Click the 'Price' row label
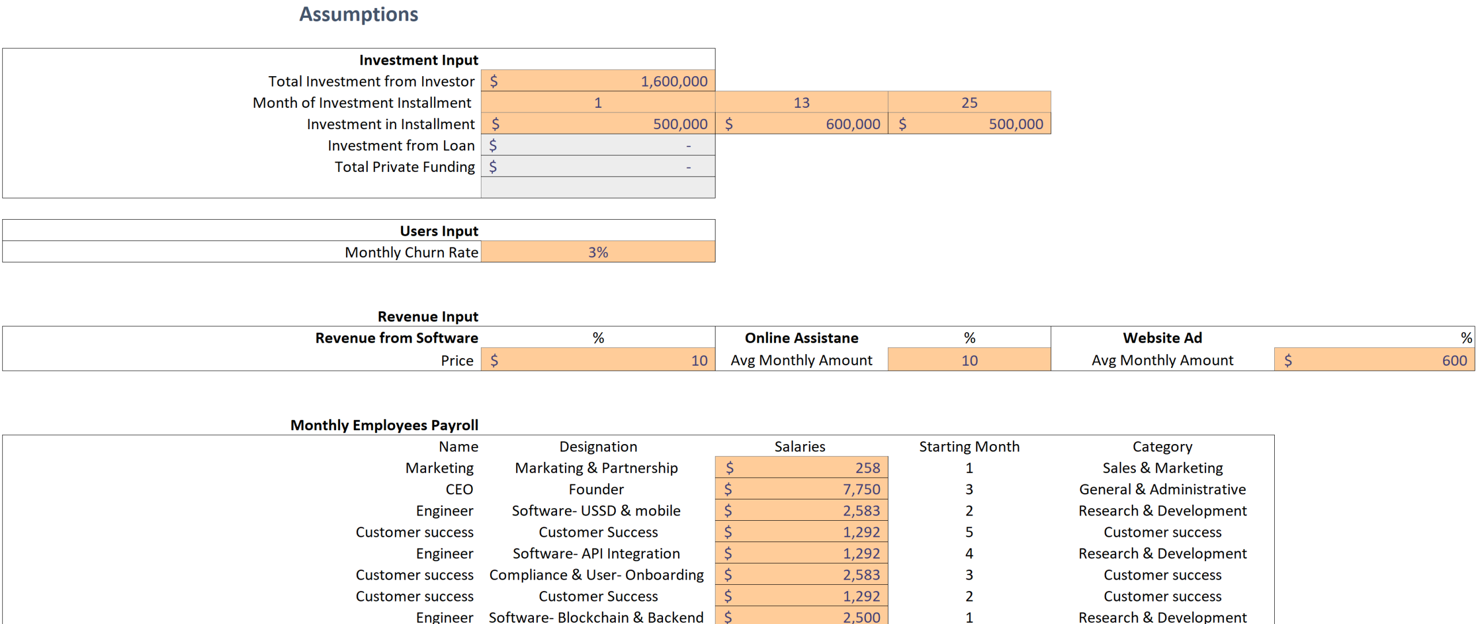Viewport: 1476px width, 624px height. (x=457, y=360)
